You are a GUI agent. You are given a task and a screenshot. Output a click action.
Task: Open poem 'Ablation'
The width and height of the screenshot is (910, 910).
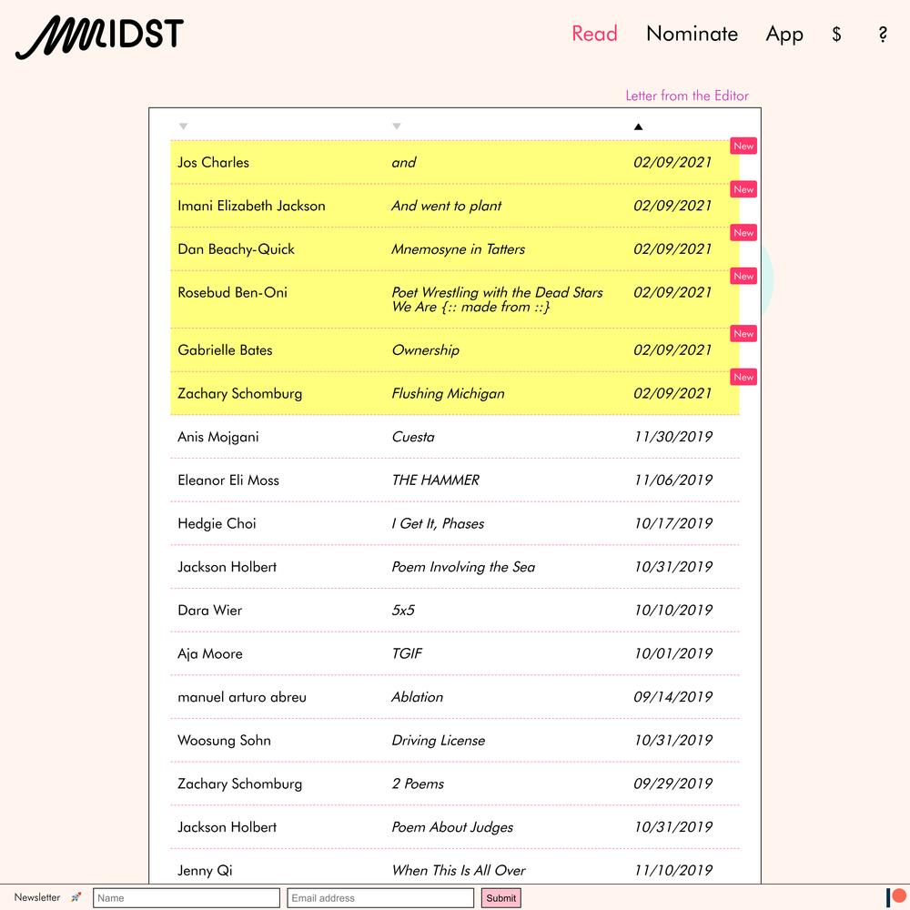(418, 697)
